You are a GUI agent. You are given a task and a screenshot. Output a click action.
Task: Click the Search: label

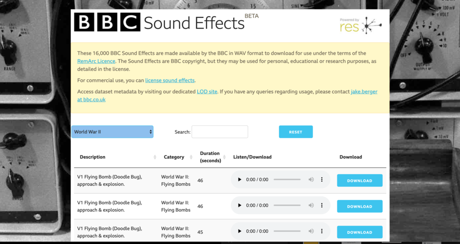[182, 132]
